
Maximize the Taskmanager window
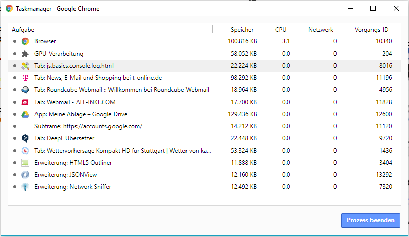click(x=373, y=8)
